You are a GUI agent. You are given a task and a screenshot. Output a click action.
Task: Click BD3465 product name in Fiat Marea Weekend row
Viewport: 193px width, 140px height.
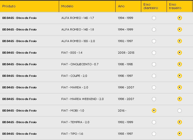[19, 99]
